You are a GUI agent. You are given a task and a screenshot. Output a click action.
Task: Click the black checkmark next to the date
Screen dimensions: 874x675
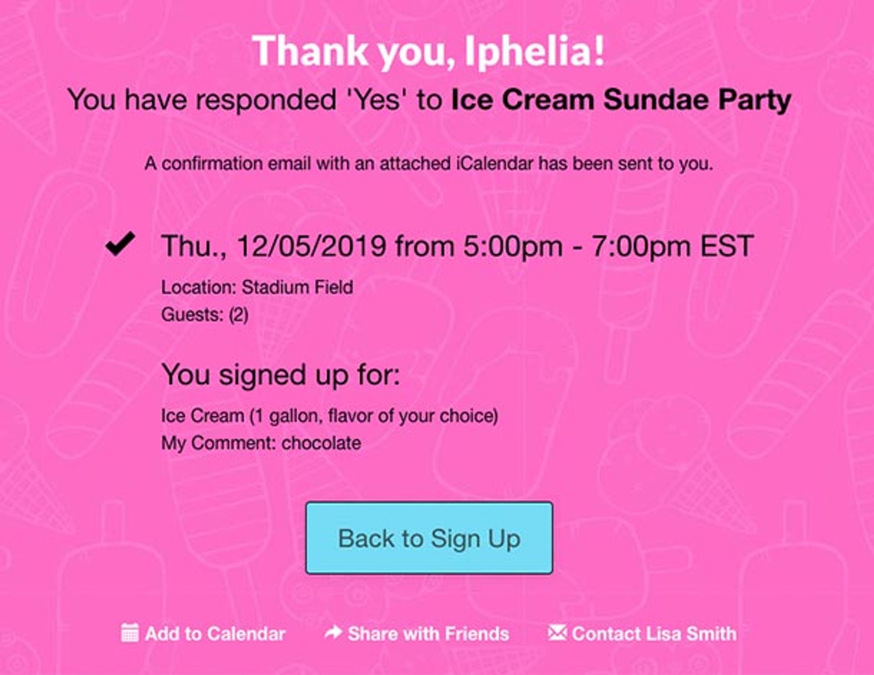(x=120, y=244)
